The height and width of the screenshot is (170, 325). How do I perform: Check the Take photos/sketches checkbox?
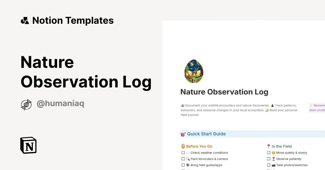[x=269, y=165]
